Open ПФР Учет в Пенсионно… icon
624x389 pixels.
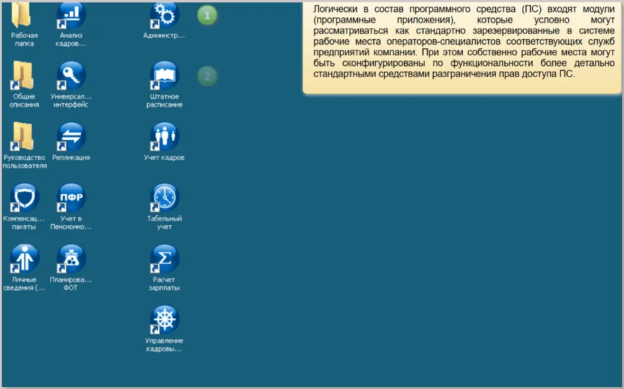pyautogui.click(x=71, y=197)
